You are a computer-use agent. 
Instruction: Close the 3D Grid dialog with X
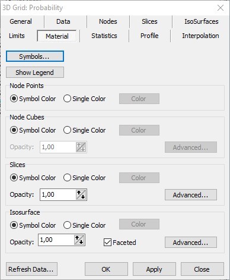coord(221,8)
